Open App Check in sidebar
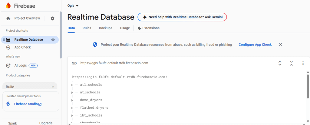The height and width of the screenshot is (125, 310). click(x=22, y=48)
